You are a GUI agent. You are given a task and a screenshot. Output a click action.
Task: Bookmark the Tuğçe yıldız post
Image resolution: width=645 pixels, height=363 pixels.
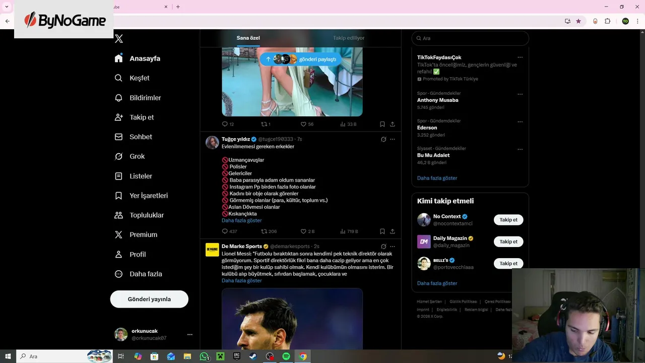pos(382,231)
